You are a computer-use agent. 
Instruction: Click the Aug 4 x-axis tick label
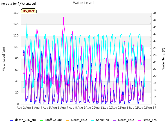click(38, 108)
